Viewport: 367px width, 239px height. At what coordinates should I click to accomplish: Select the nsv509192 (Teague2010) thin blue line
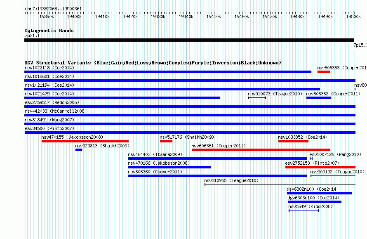[x=333, y=176]
